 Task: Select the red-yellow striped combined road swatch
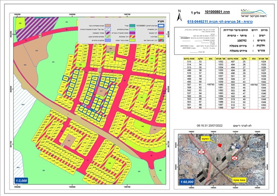[132, 37]
